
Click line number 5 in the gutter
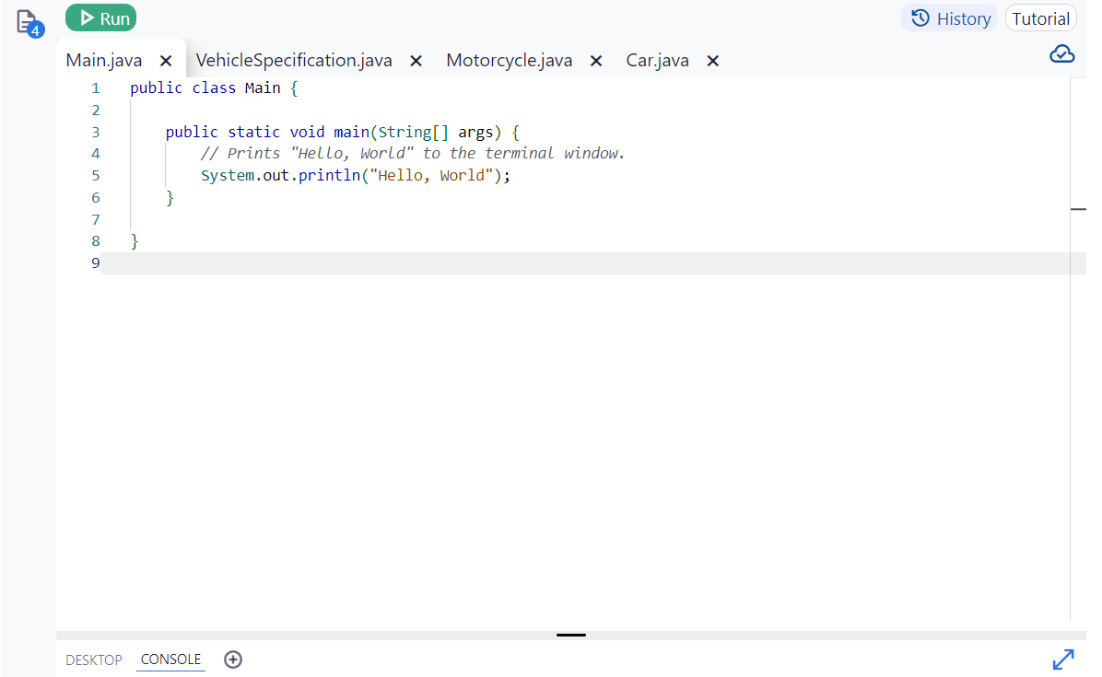(96, 176)
